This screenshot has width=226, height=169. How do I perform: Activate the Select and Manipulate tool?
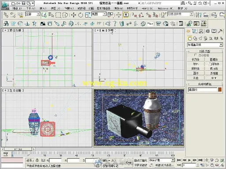pyautogui.click(x=118, y=15)
